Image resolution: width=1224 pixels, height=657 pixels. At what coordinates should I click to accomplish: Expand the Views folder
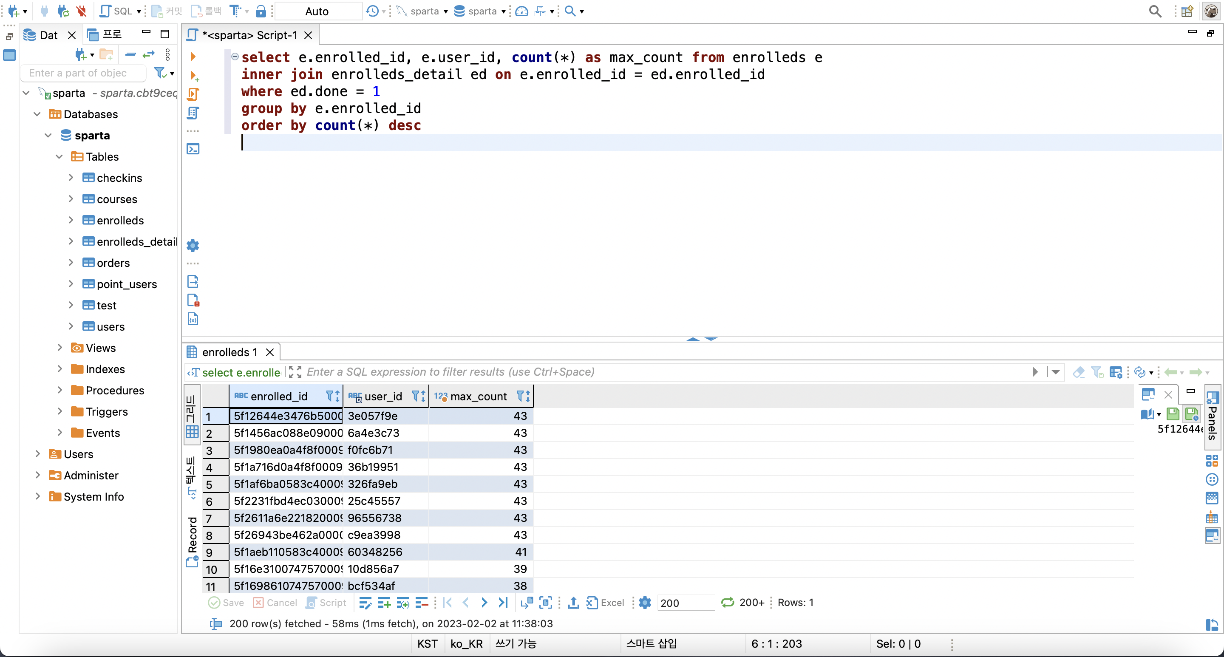[x=60, y=347]
